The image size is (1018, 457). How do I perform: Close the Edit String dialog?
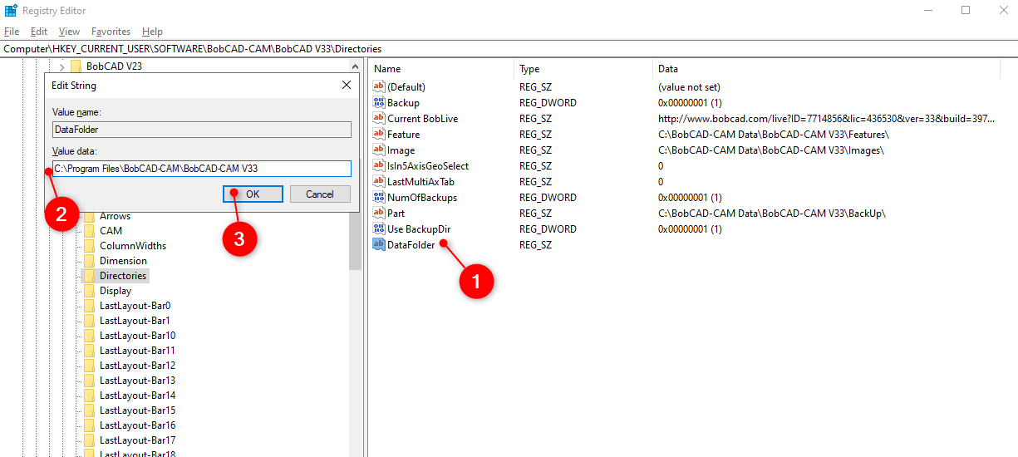coord(347,85)
